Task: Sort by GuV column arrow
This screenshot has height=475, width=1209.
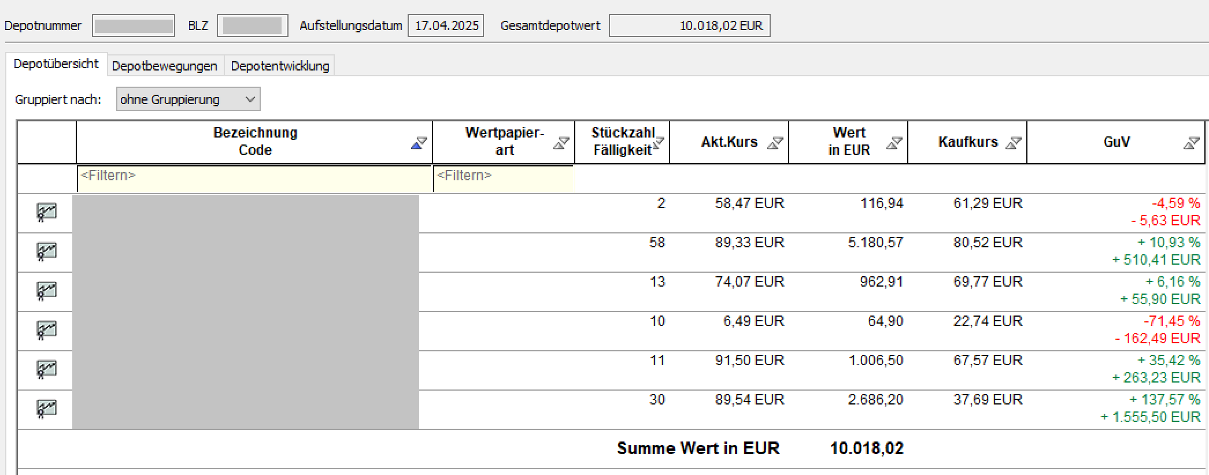Action: (x=1192, y=143)
